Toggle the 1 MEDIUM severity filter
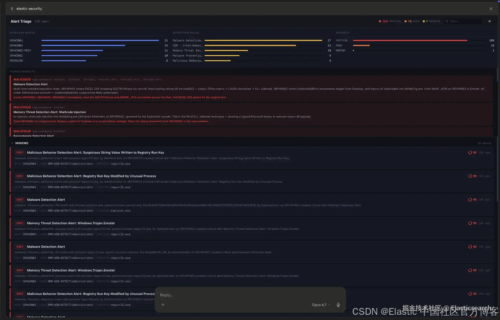The width and height of the screenshot is (500, 320). [x=432, y=21]
